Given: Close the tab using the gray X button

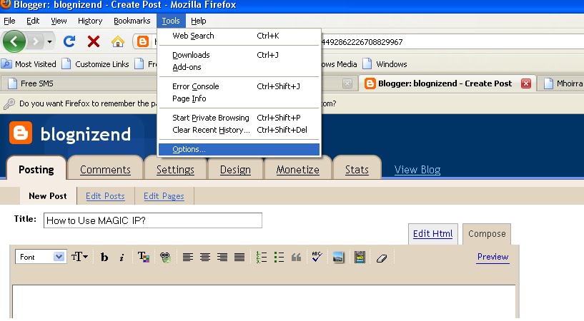Looking at the screenshot, I should tap(347, 83).
